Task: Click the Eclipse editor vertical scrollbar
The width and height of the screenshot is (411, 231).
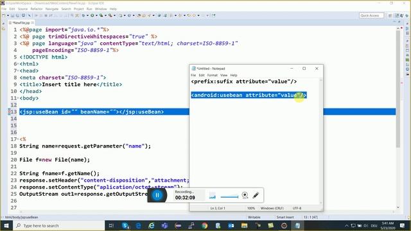Action: [398, 89]
